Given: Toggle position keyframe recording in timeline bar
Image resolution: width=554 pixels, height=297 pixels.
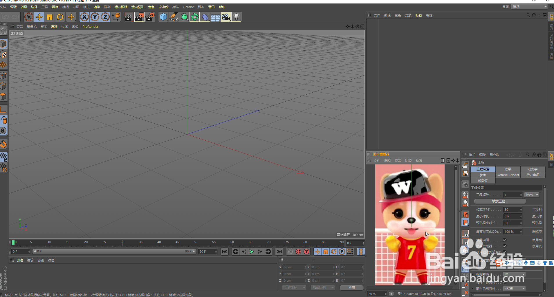Looking at the screenshot, I should click(x=317, y=252).
